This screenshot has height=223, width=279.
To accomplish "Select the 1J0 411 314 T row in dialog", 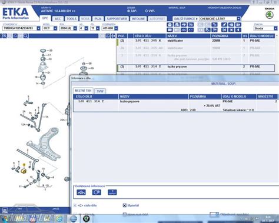I will pyautogui.click(x=176, y=105).
